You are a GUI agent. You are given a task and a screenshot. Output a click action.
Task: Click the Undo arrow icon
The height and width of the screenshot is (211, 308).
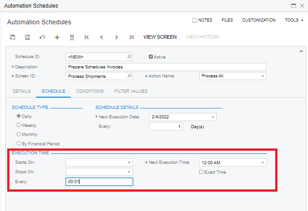[x=42, y=37]
